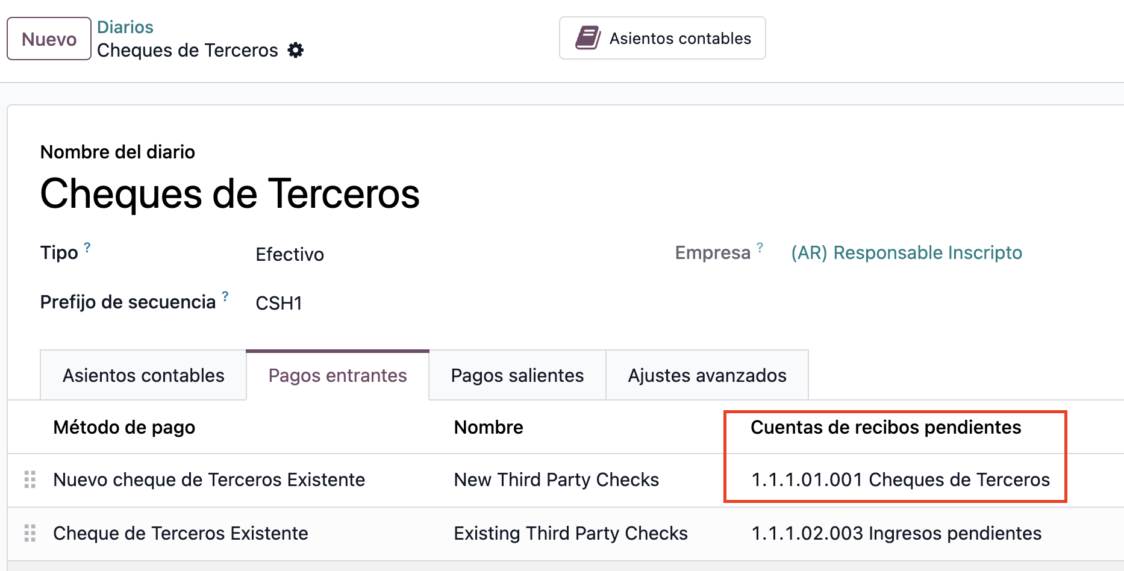Open the Tipo field showing Efectivo
1124x571 pixels.
point(290,254)
